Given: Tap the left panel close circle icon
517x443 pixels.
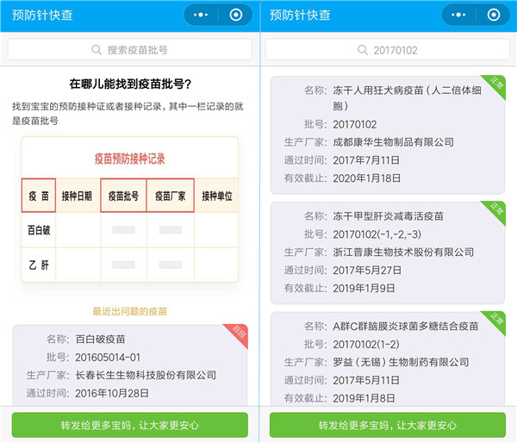Looking at the screenshot, I should pos(235,15).
